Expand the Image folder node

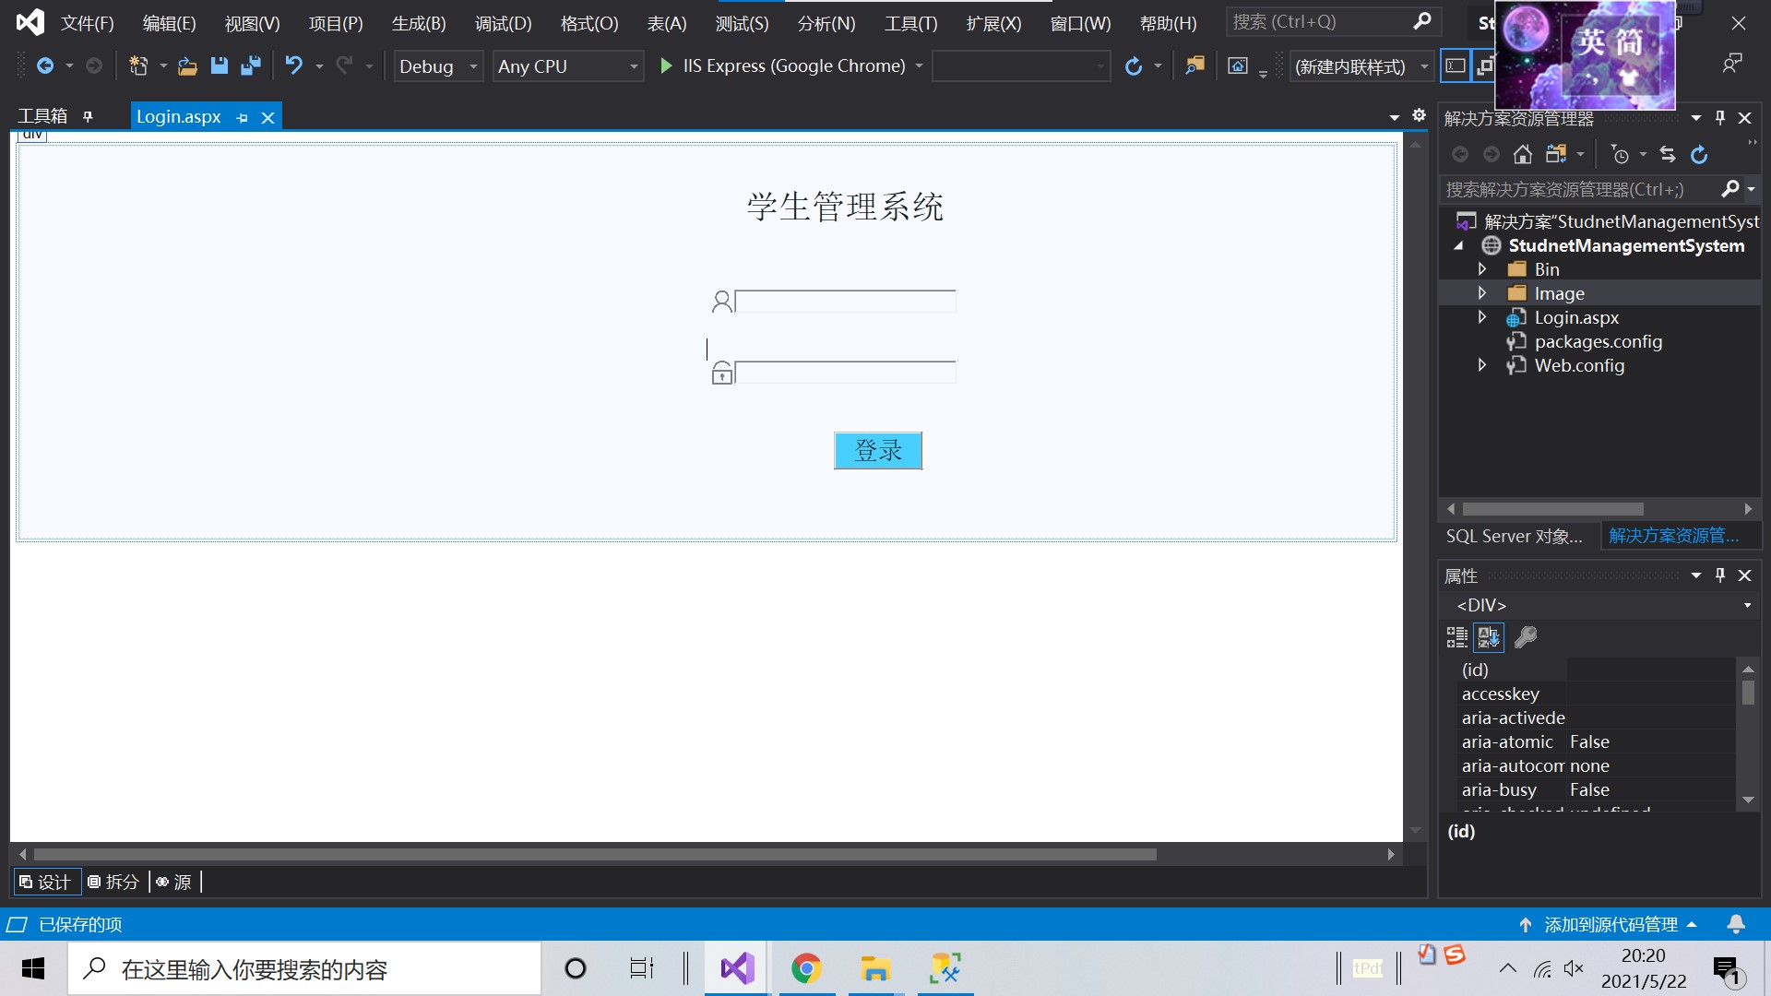[1481, 293]
